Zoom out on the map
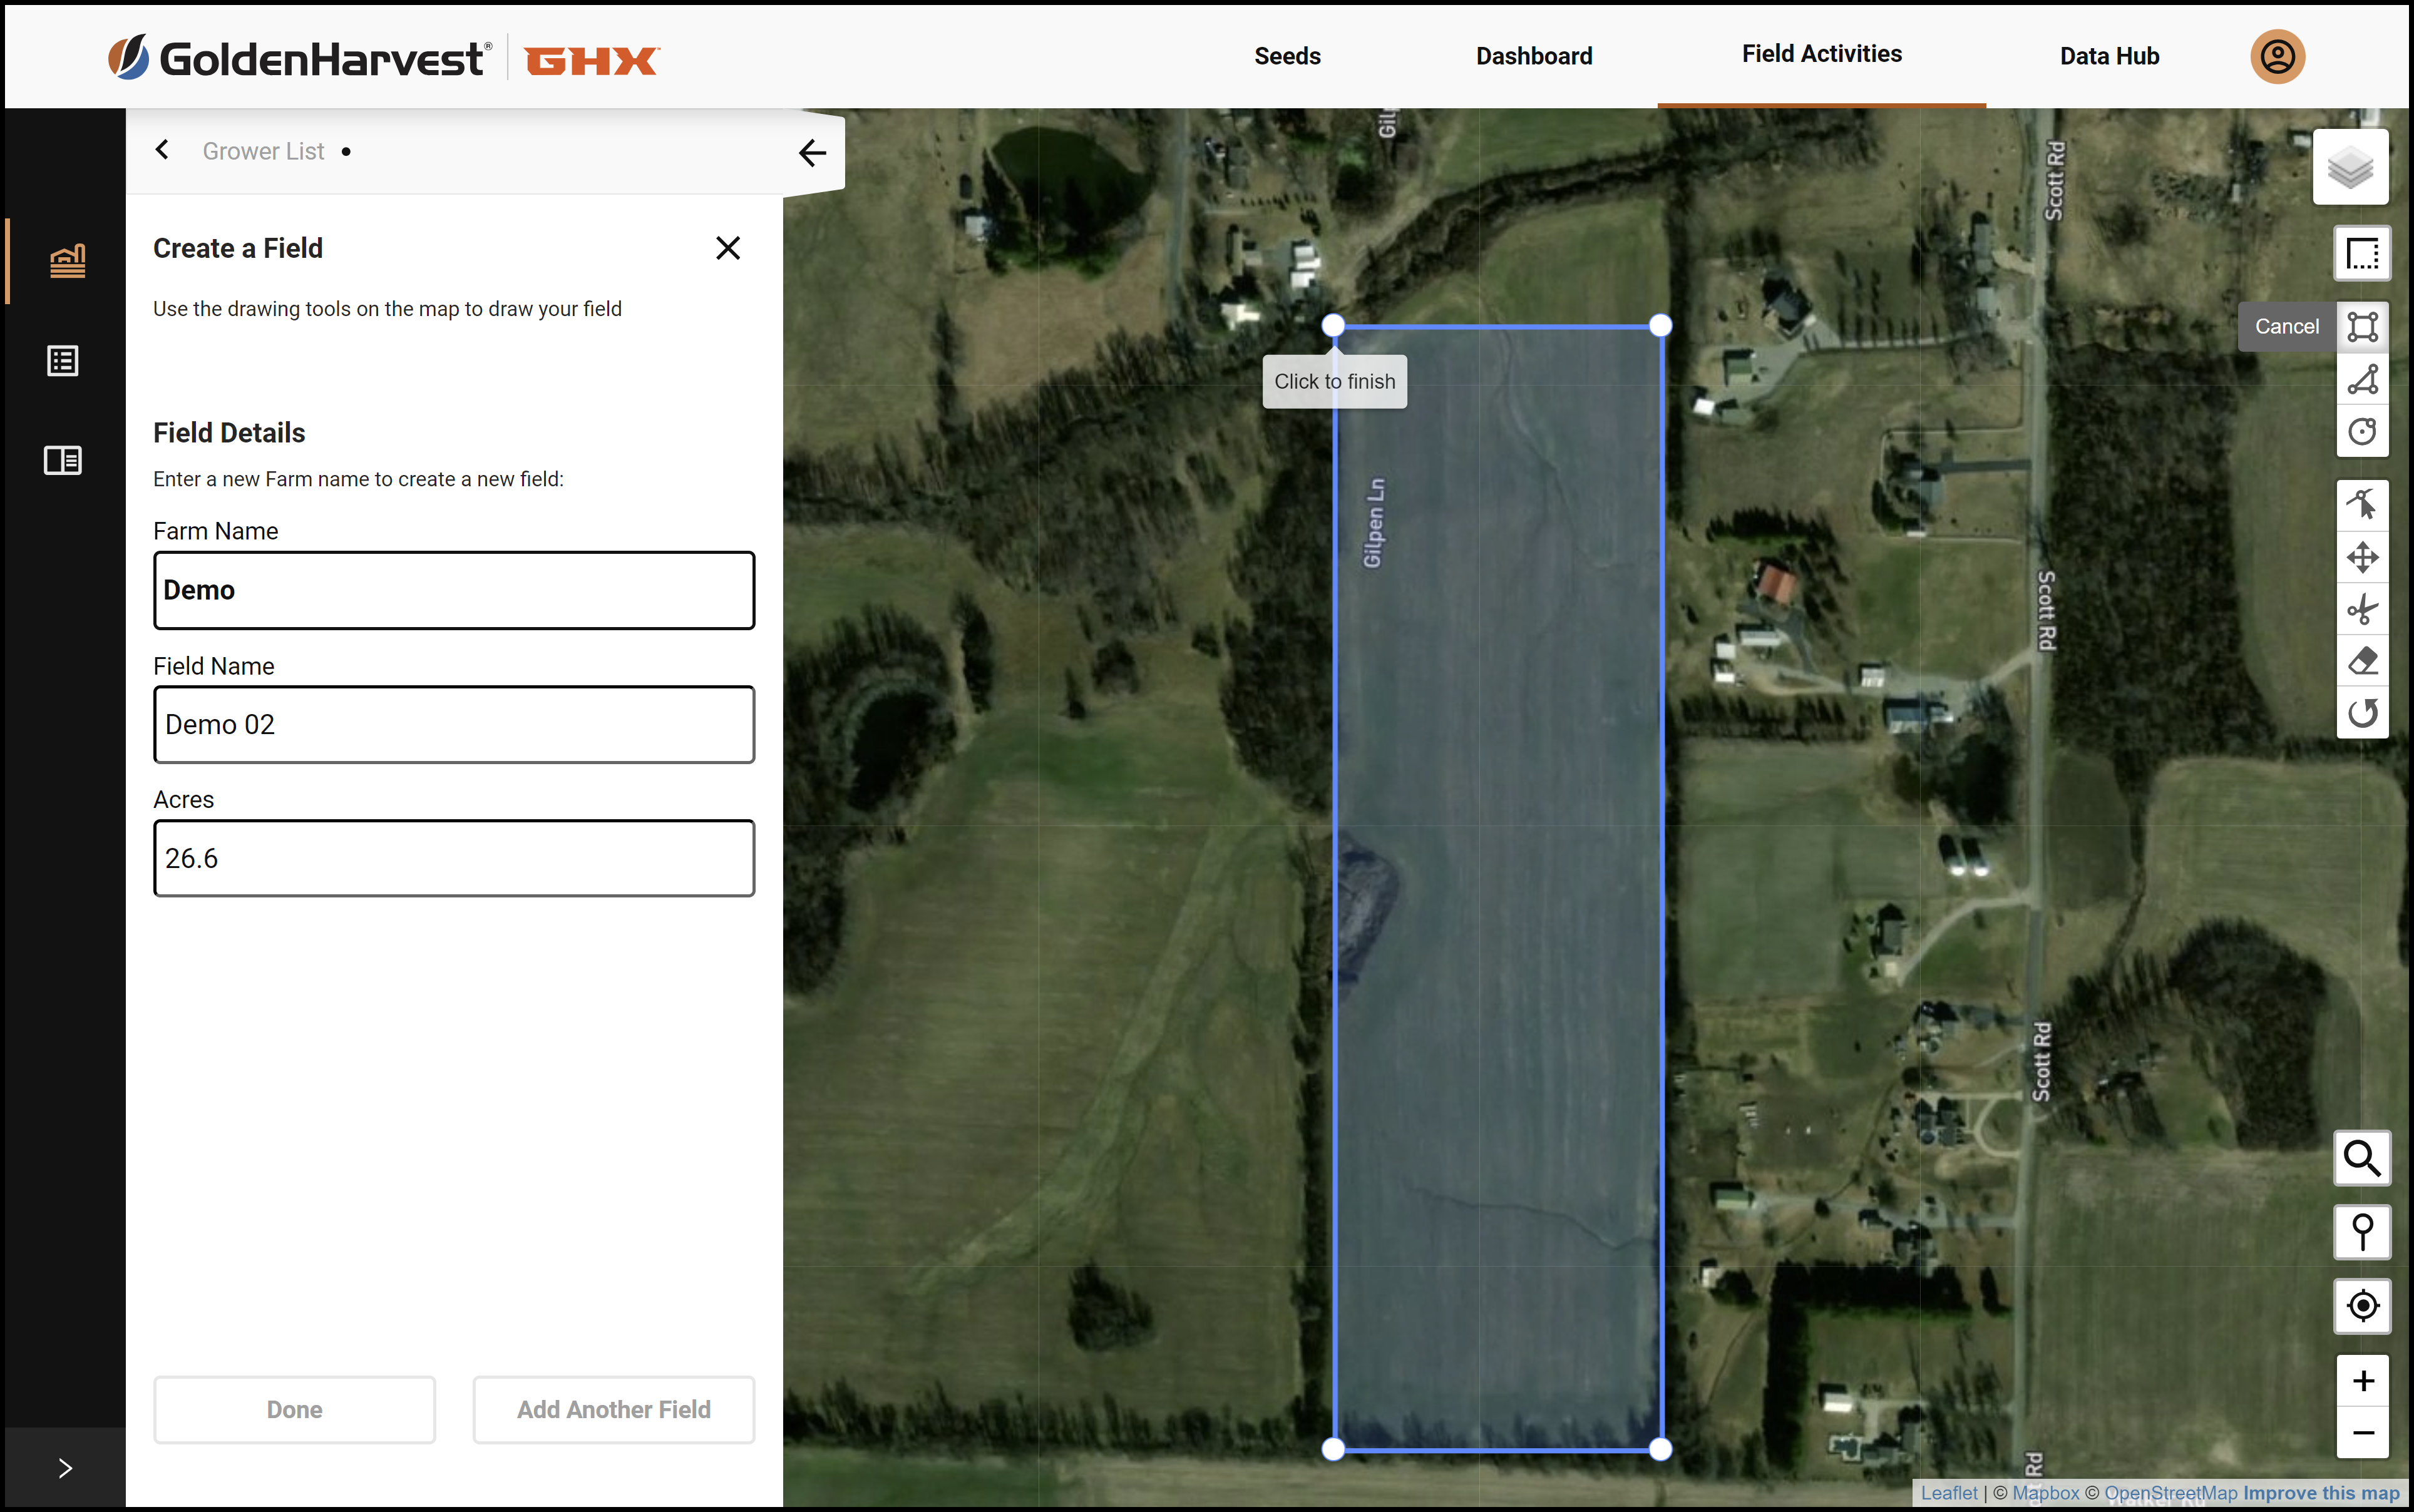2414x1512 pixels. (2362, 1433)
